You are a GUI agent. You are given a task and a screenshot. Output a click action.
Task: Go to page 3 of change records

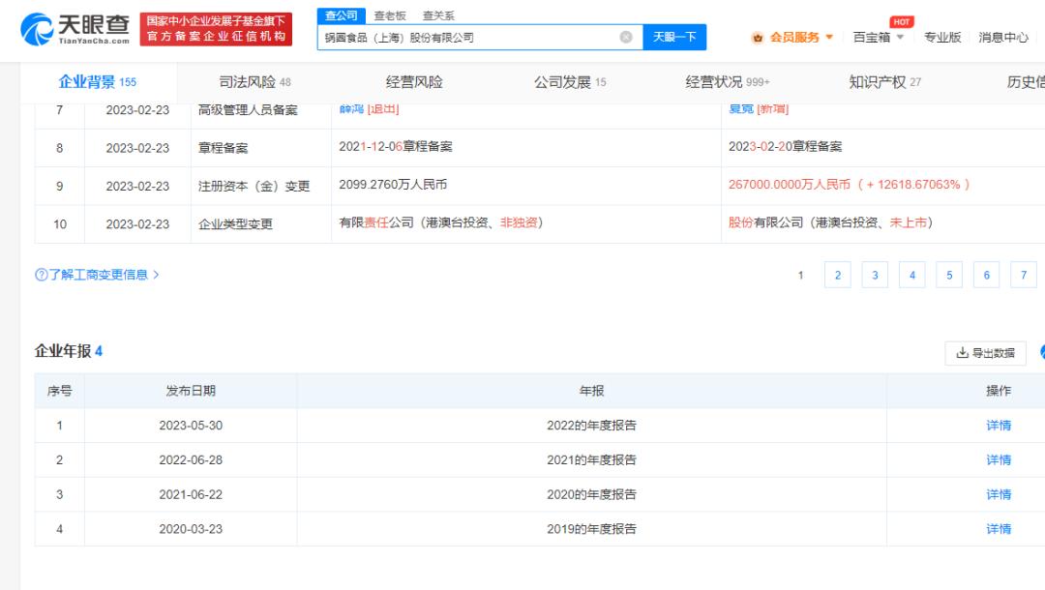pyautogui.click(x=875, y=276)
